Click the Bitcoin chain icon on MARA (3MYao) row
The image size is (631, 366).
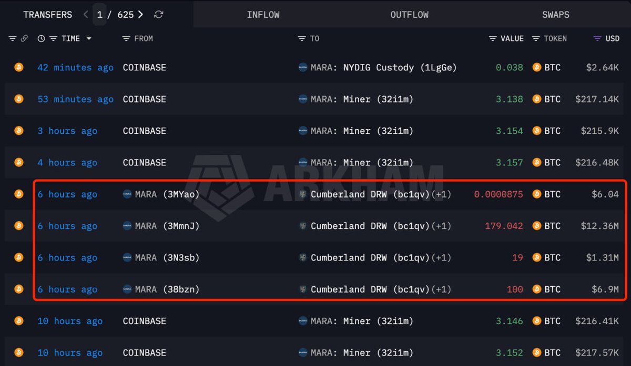pyautogui.click(x=19, y=194)
